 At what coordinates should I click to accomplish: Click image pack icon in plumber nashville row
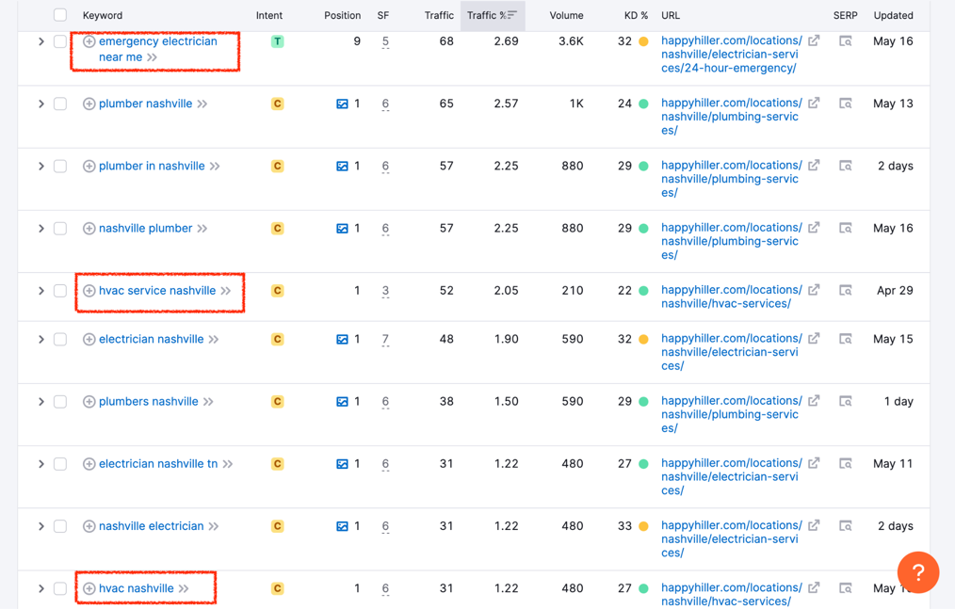point(342,104)
